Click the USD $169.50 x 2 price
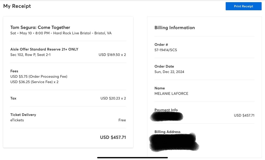265x160 pixels. (112, 54)
